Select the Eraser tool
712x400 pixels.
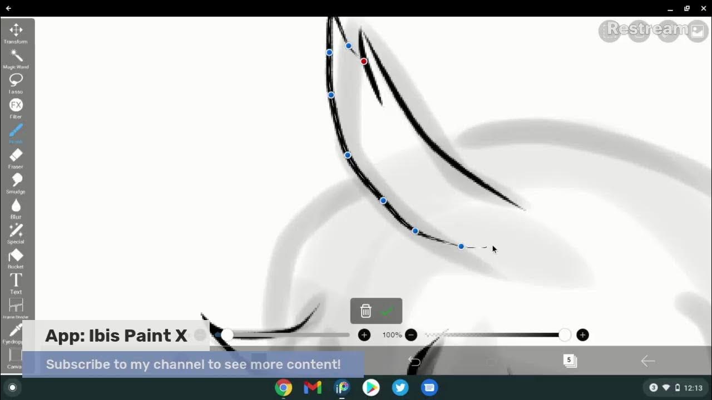[16, 158]
